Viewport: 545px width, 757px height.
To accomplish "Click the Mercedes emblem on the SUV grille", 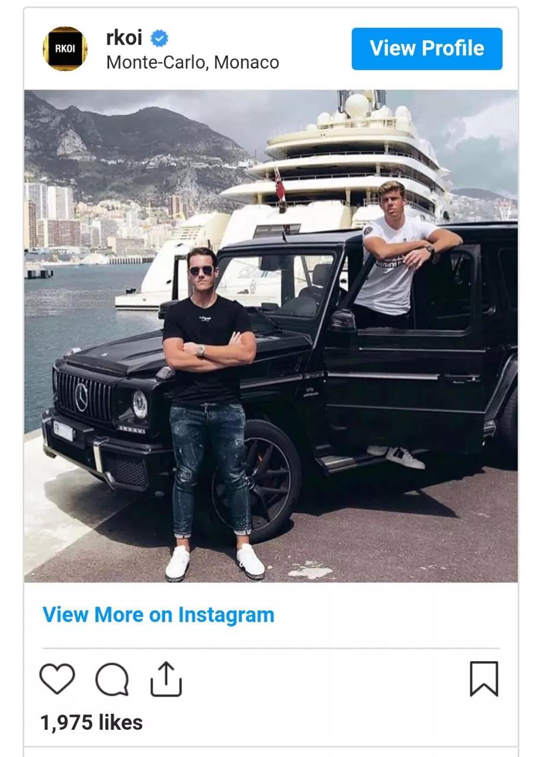I will 81,397.
